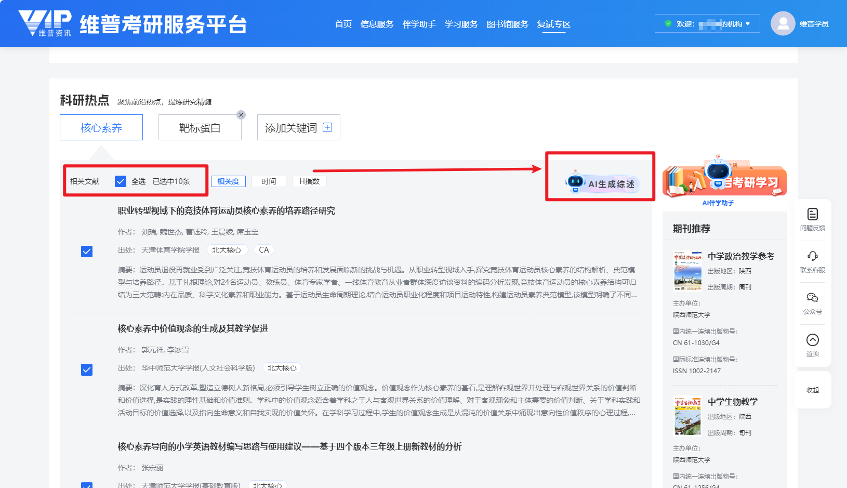Open the AI伴学助手 robot banner

click(x=724, y=181)
